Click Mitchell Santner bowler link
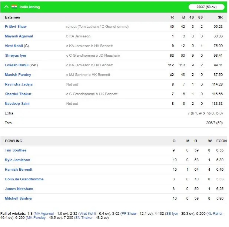The height and width of the screenshot is (227, 229). 19,198
